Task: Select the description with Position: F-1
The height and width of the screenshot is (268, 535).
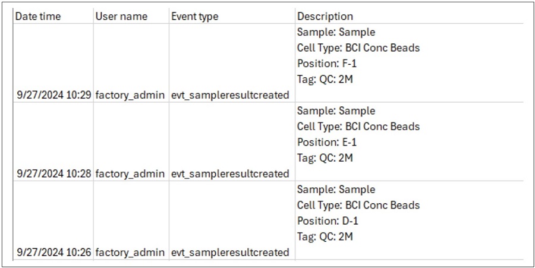Action: coord(358,56)
